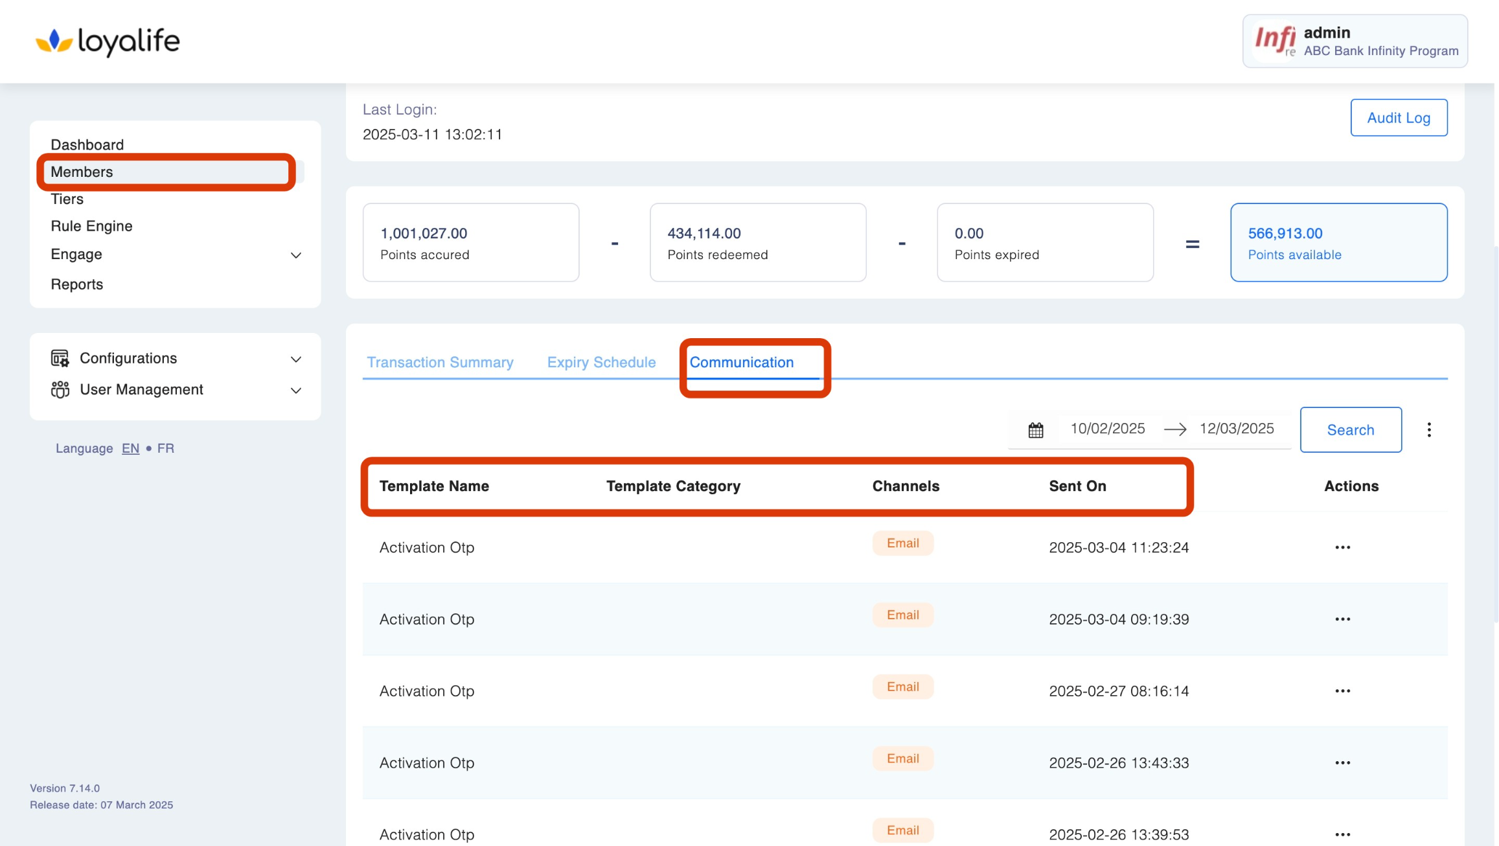Image resolution: width=1499 pixels, height=846 pixels.
Task: Expand the Configurations section chevron
Action: click(x=295, y=359)
